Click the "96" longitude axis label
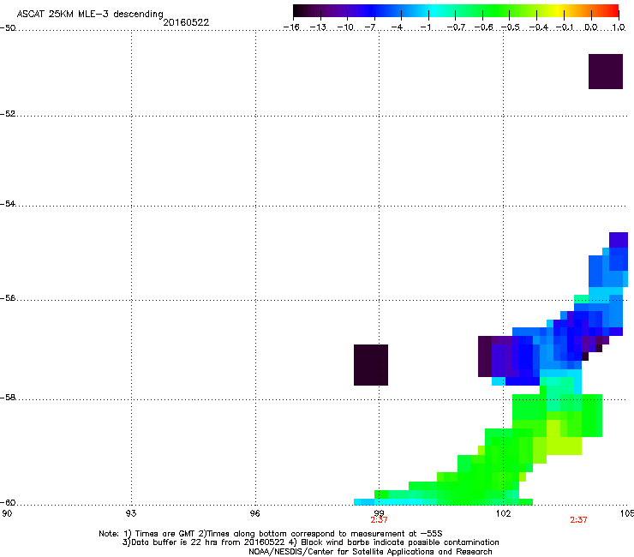Viewport: 634px width, 557px height. [255, 513]
